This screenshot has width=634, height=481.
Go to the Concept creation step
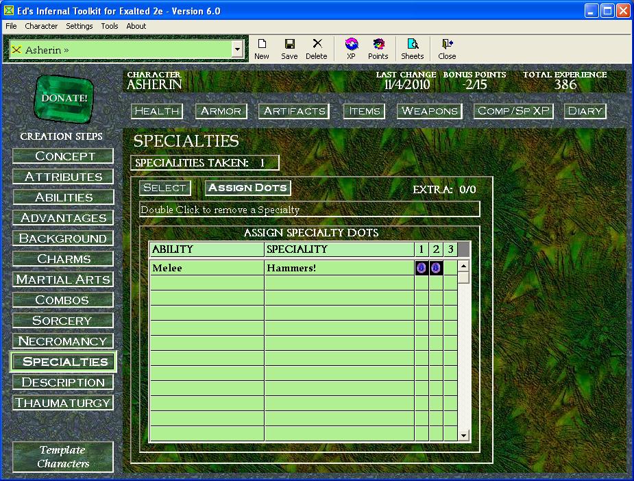click(x=63, y=156)
